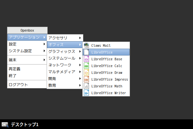Viewport: 193px width, 129px height.
Task: Open the システムツール submenu
Action: pos(65,58)
